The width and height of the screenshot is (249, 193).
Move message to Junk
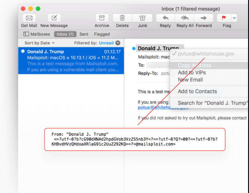pos(142,18)
